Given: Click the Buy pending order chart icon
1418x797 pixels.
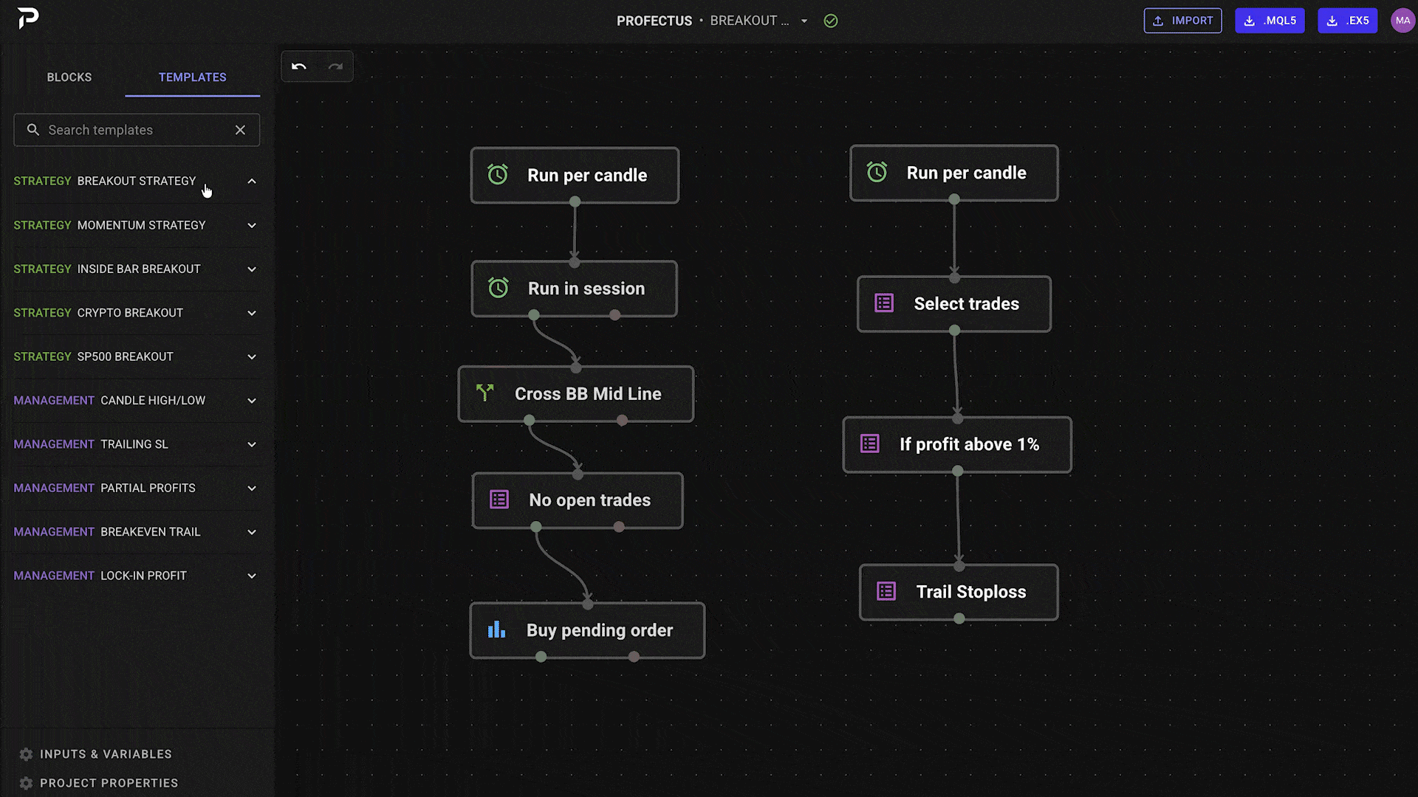Looking at the screenshot, I should 496,629.
